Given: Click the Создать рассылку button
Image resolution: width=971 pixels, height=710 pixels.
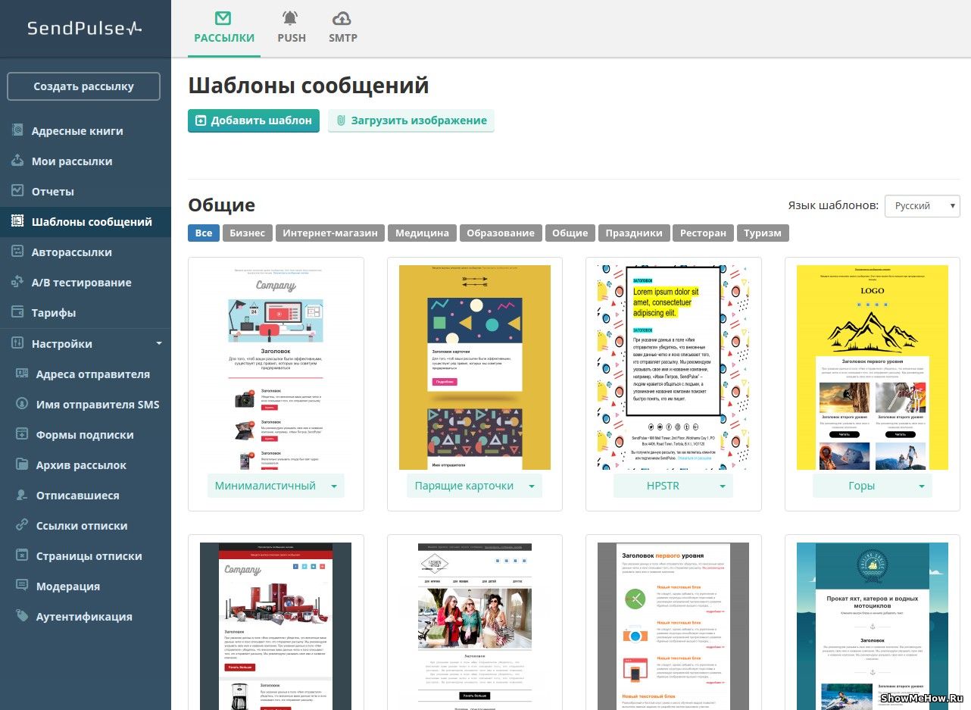Looking at the screenshot, I should click(83, 86).
